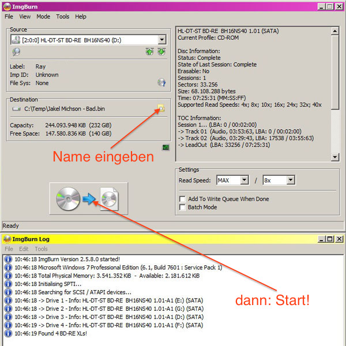Enable Add To Write Queue When Done
346x346 pixels.
coord(182,199)
